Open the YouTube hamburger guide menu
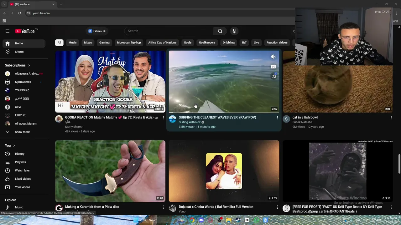The height and width of the screenshot is (225, 401). click(8, 31)
